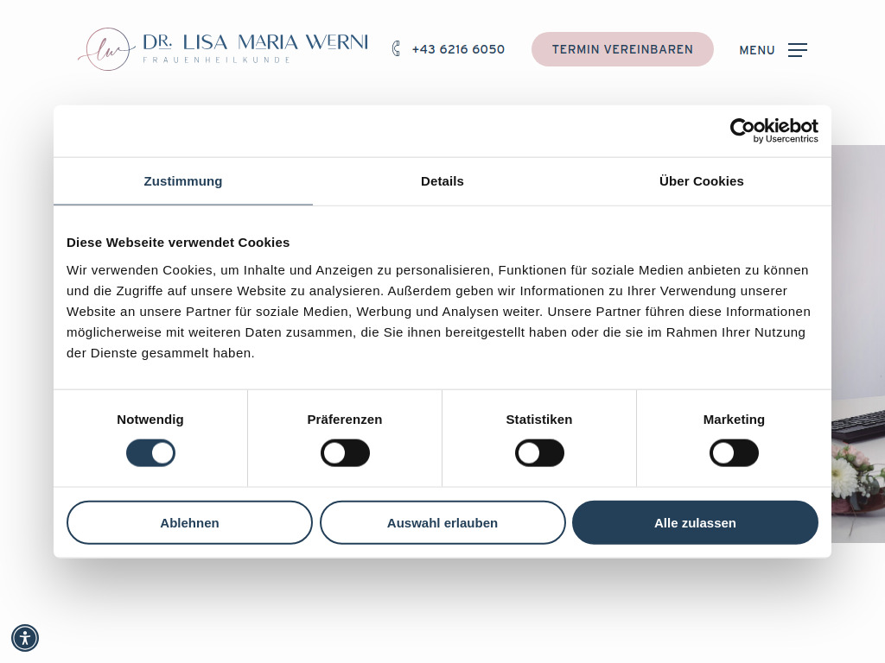Open the MENU item in the header
The height and width of the screenshot is (663, 885).
757,50
